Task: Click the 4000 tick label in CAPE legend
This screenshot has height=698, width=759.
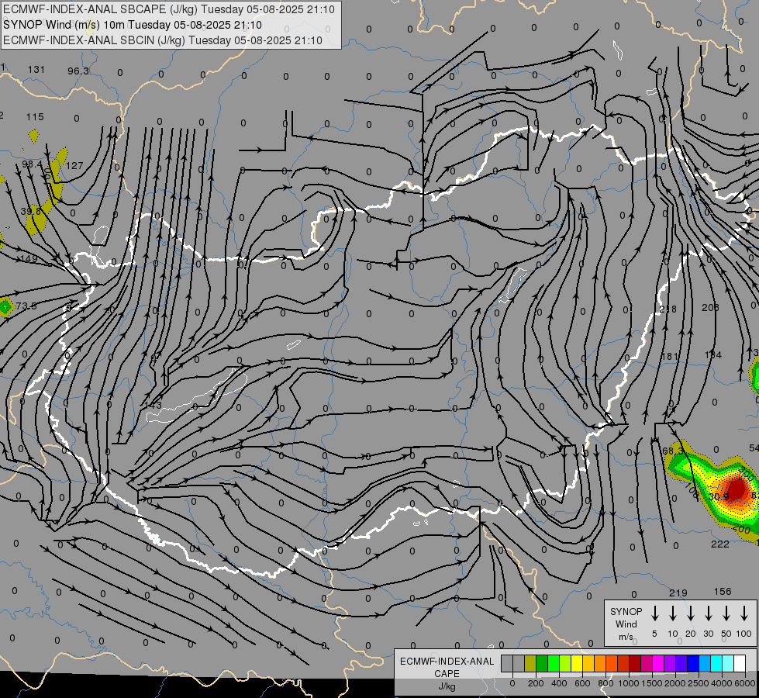Action: click(x=722, y=683)
